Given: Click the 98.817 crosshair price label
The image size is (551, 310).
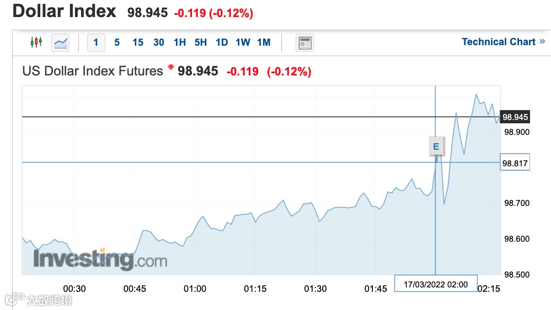Looking at the screenshot, I should coord(515,162).
